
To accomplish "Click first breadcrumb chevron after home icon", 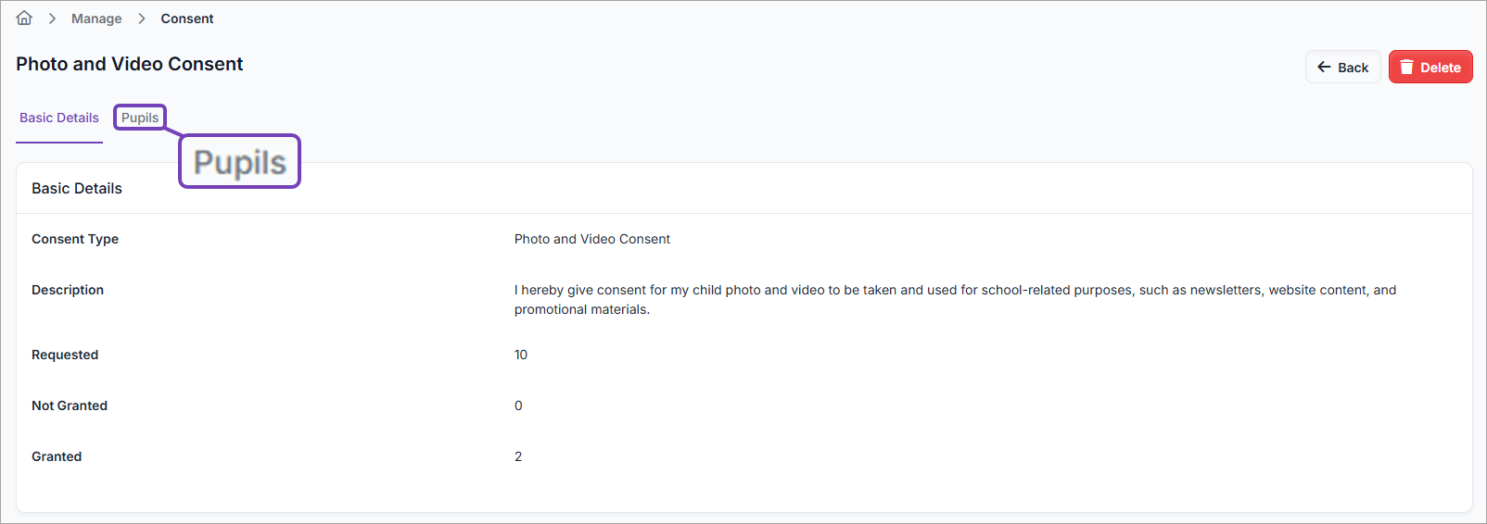I will pos(52,19).
